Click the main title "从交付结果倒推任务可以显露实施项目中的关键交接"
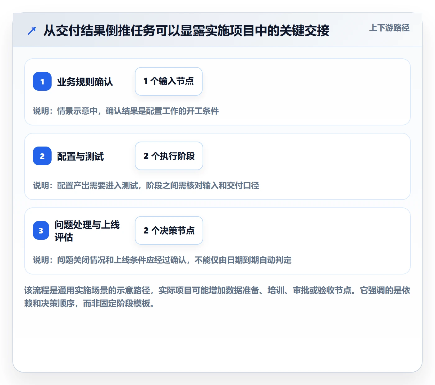Screen dimensions: 435x385 (186, 31)
